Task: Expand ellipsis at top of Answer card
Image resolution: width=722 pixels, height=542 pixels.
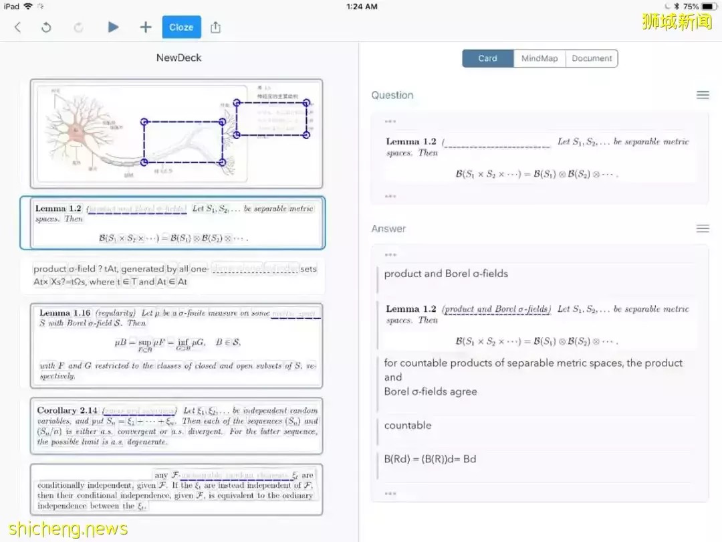Action: 390,255
